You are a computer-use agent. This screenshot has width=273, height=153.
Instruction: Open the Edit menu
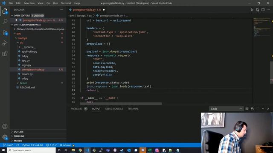coord(18,3)
